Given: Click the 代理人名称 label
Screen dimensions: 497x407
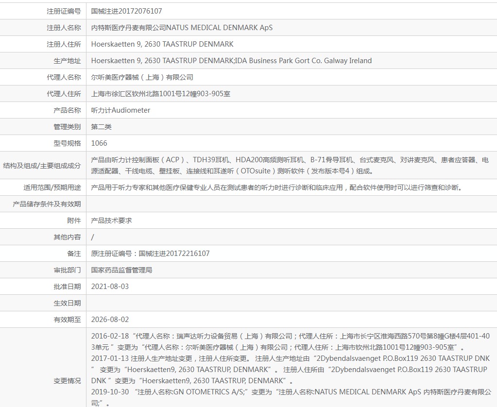Looking at the screenshot, I should click(x=64, y=77).
